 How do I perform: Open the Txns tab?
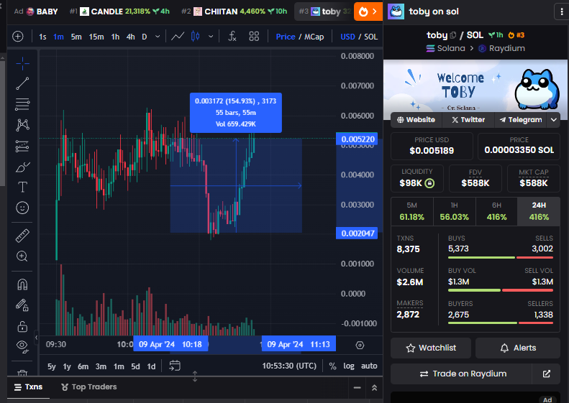(x=28, y=387)
